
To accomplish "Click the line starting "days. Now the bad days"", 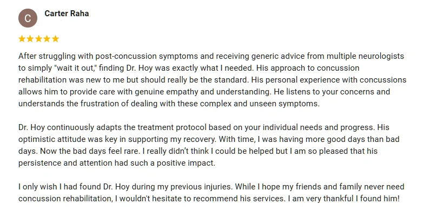I will point(198,151).
